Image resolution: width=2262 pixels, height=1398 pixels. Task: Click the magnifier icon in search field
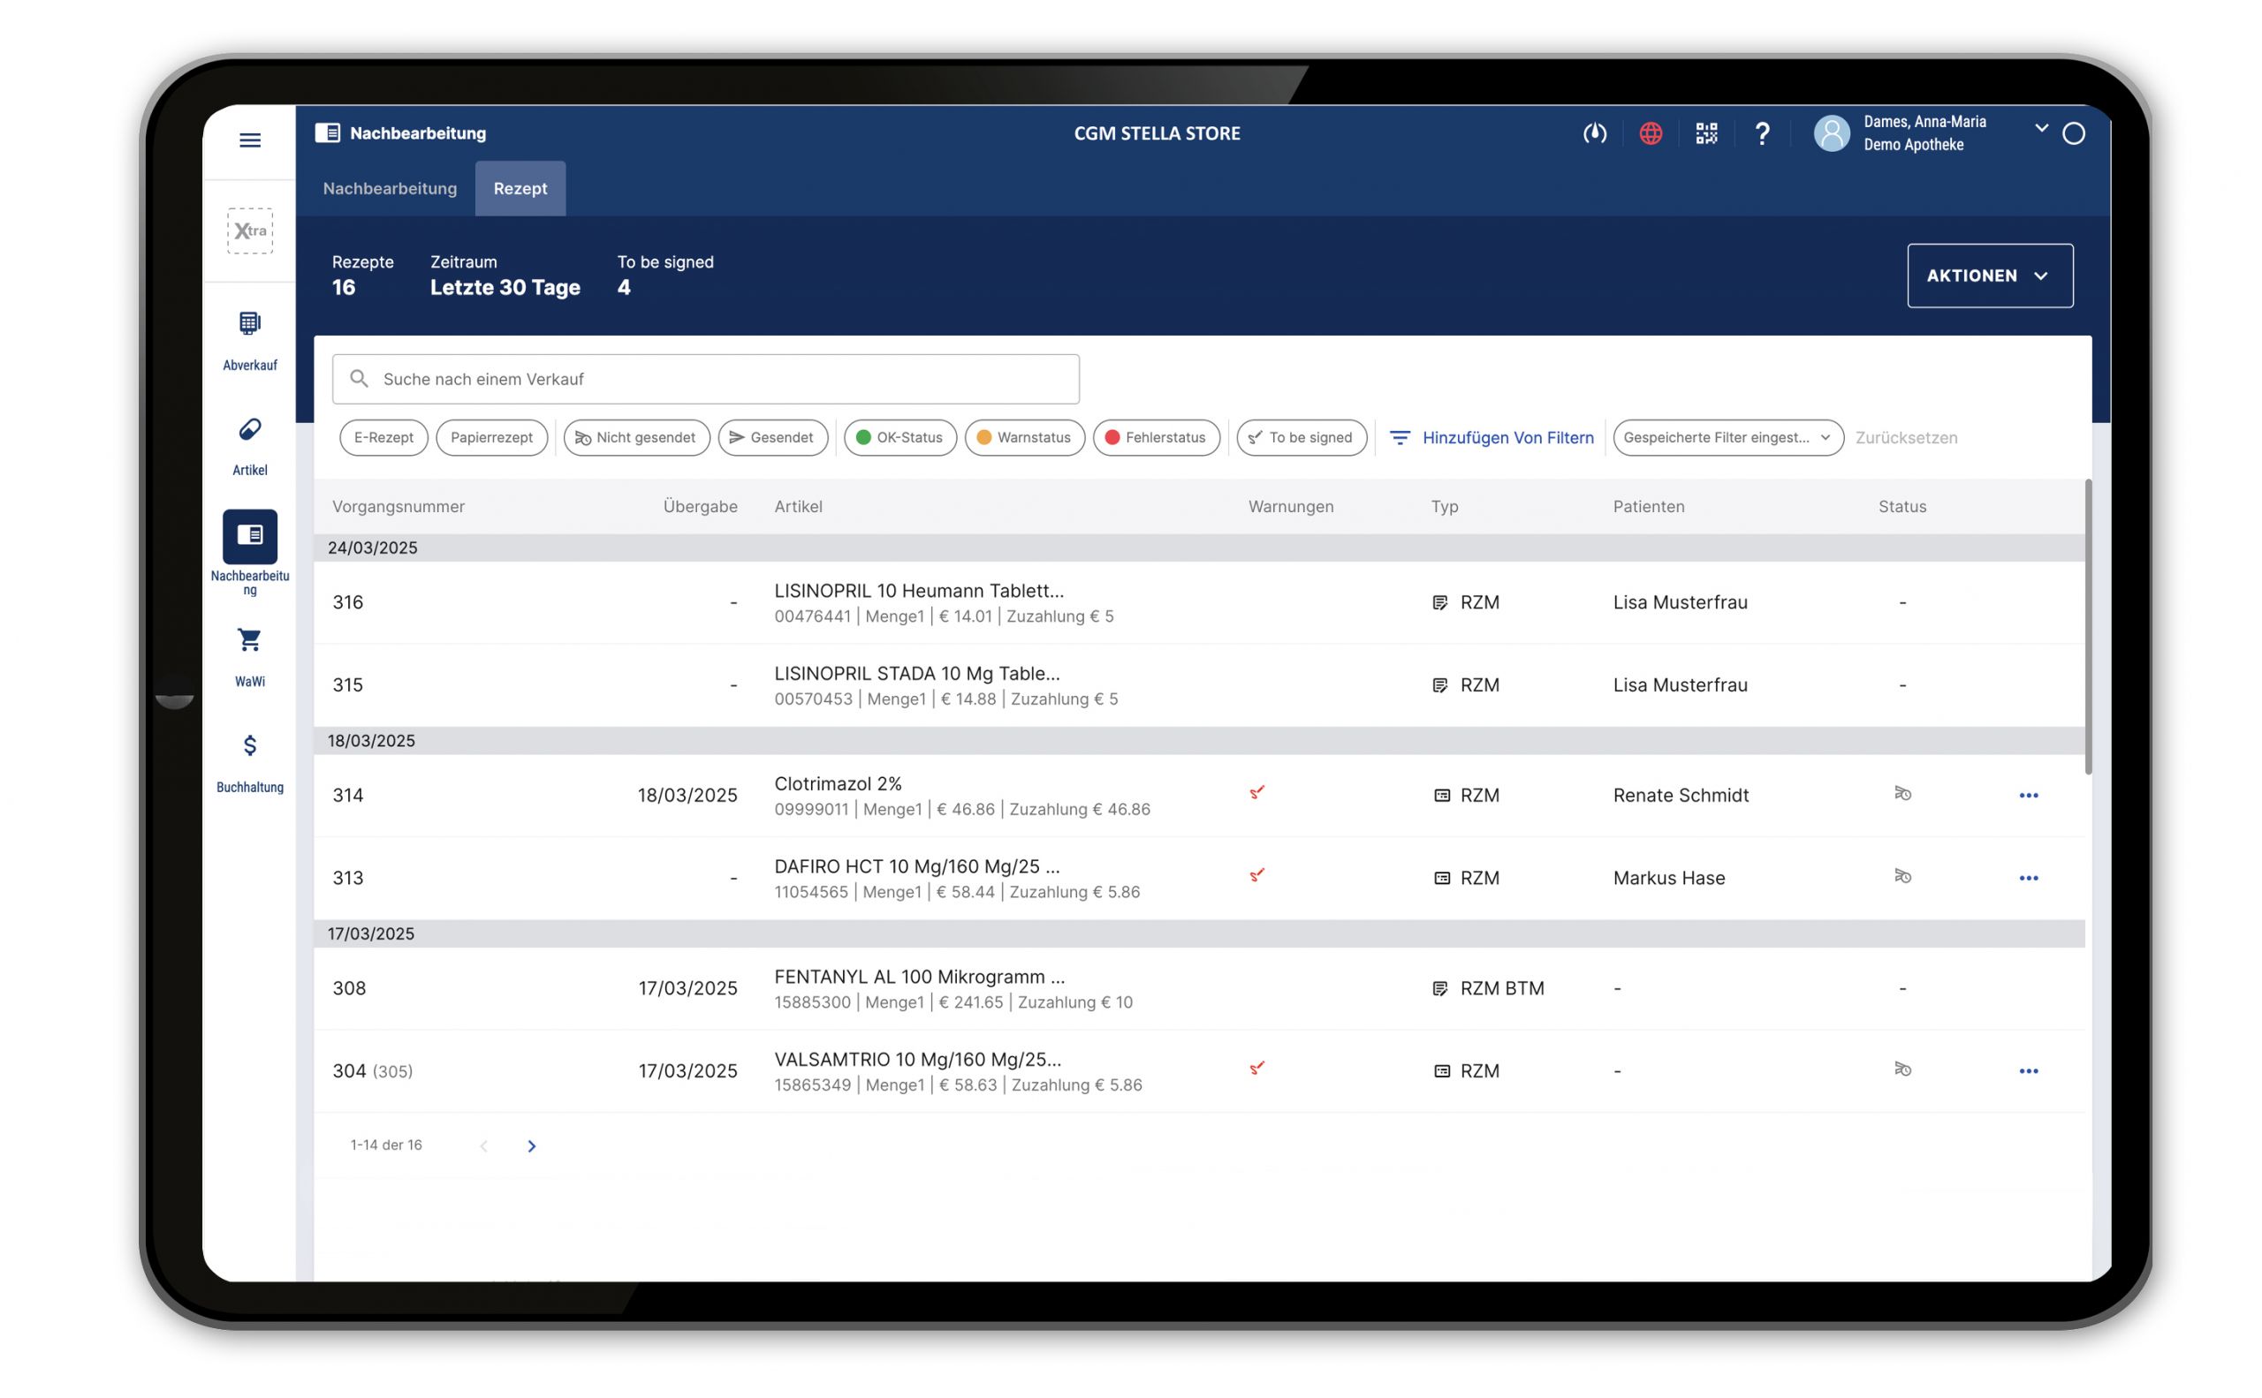click(359, 379)
